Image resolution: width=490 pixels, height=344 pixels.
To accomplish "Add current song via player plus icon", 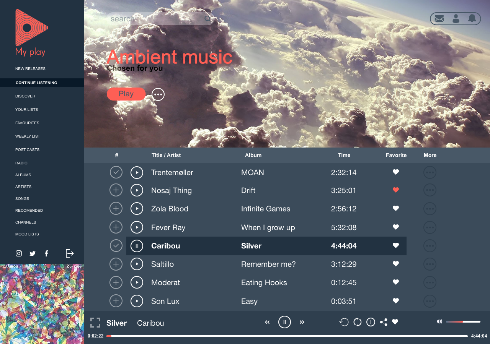I will (371, 322).
